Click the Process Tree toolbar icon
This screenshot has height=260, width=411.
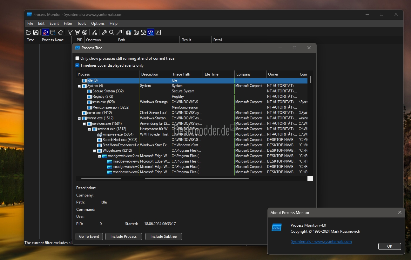[95, 32]
